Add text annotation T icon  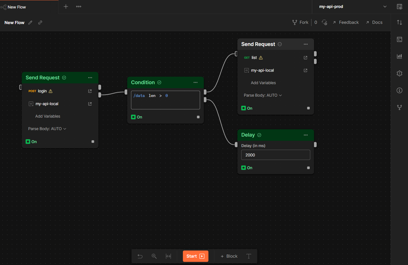tap(249, 256)
